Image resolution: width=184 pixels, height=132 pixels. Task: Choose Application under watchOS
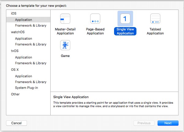pyautogui.click(x=23, y=38)
